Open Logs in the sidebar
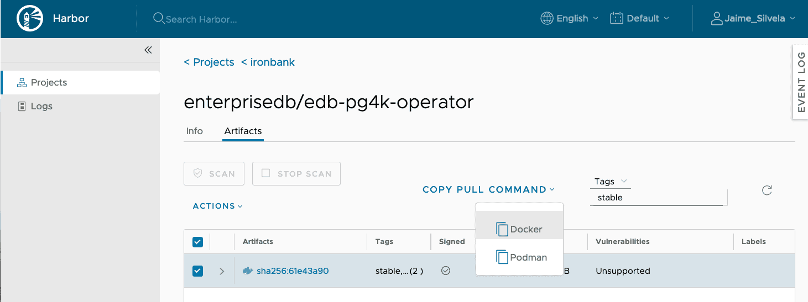This screenshot has height=302, width=808. (41, 106)
